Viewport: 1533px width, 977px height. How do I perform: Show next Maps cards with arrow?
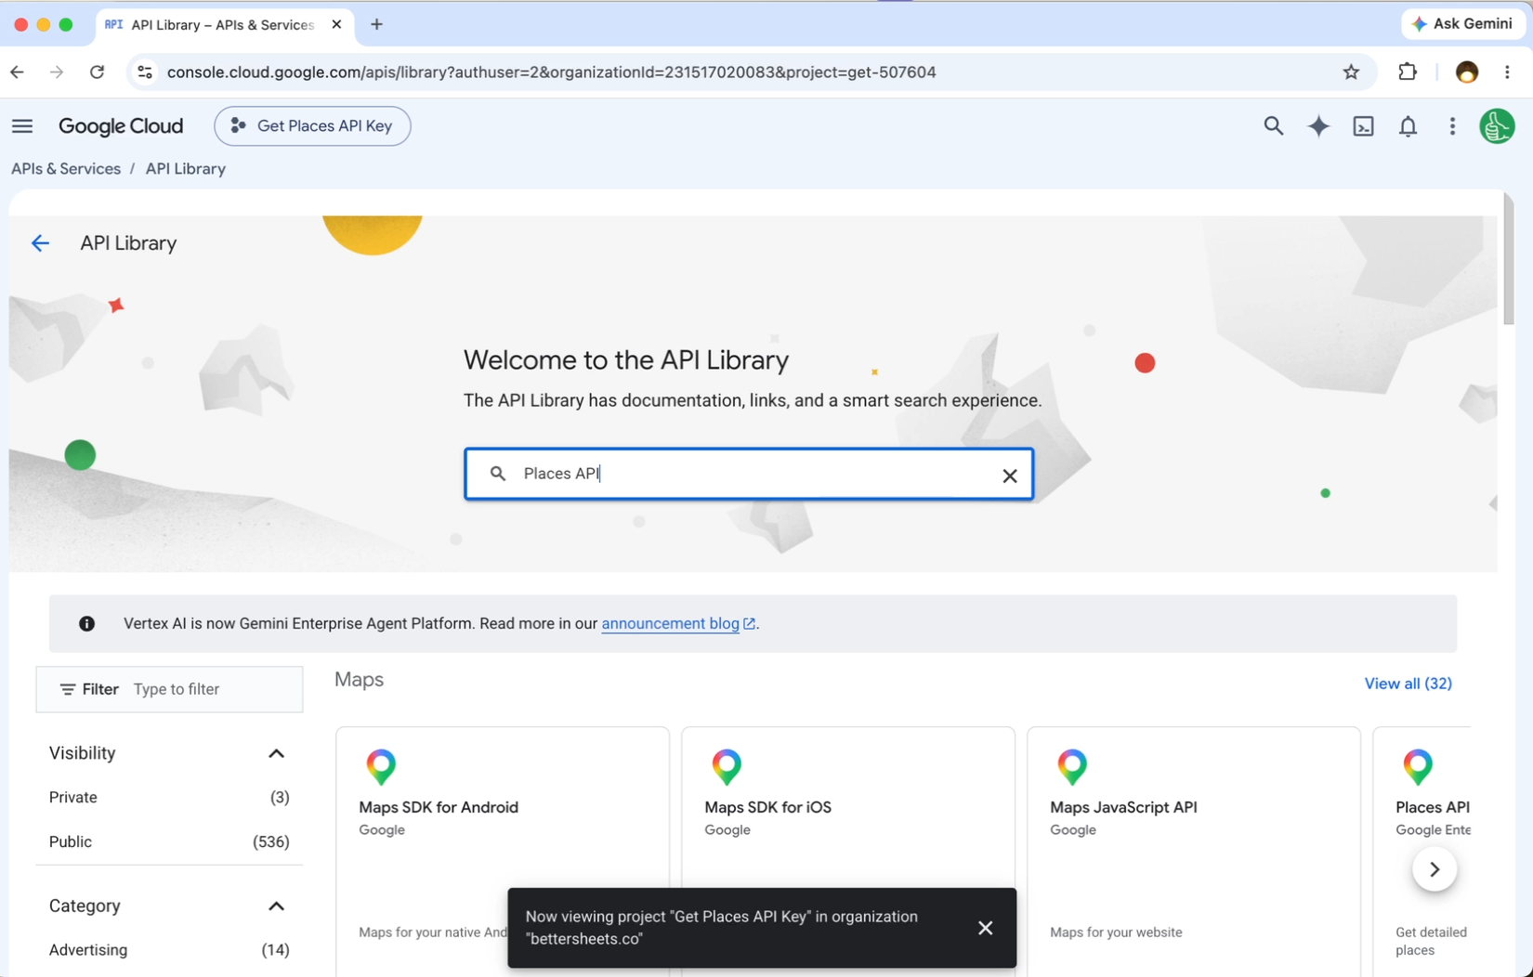click(1435, 869)
